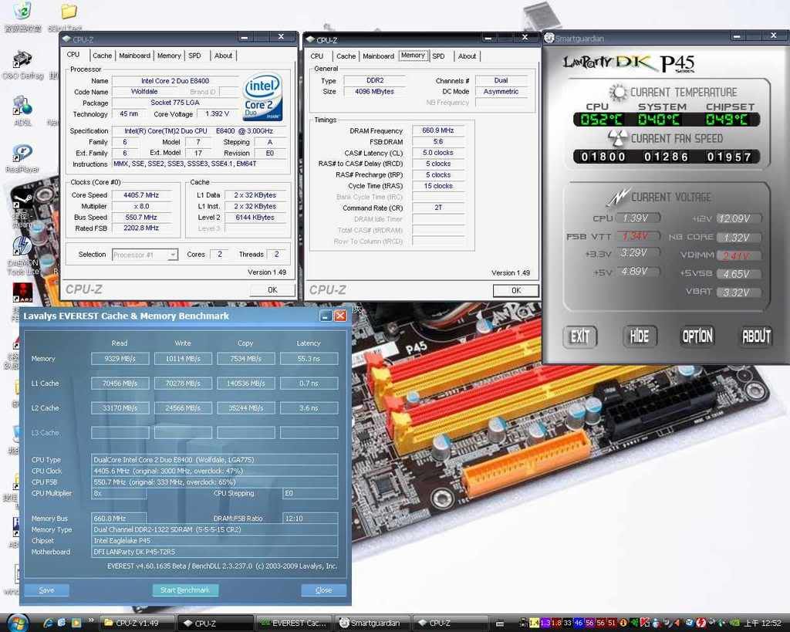The height and width of the screenshot is (632, 790).
Task: Click the HIDE button in Smartguardian
Action: (x=640, y=336)
